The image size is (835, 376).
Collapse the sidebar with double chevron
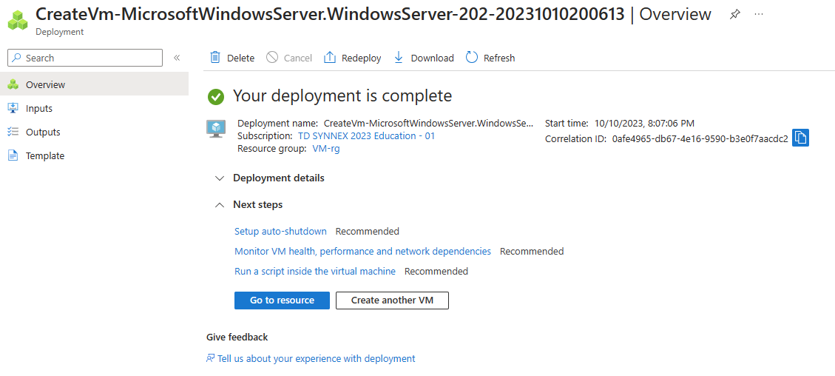(x=177, y=58)
